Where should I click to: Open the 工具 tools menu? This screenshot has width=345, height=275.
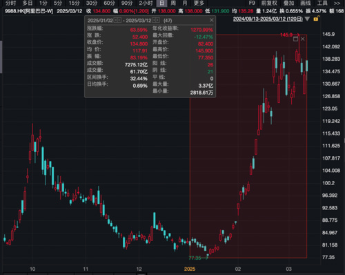[x=322, y=3]
